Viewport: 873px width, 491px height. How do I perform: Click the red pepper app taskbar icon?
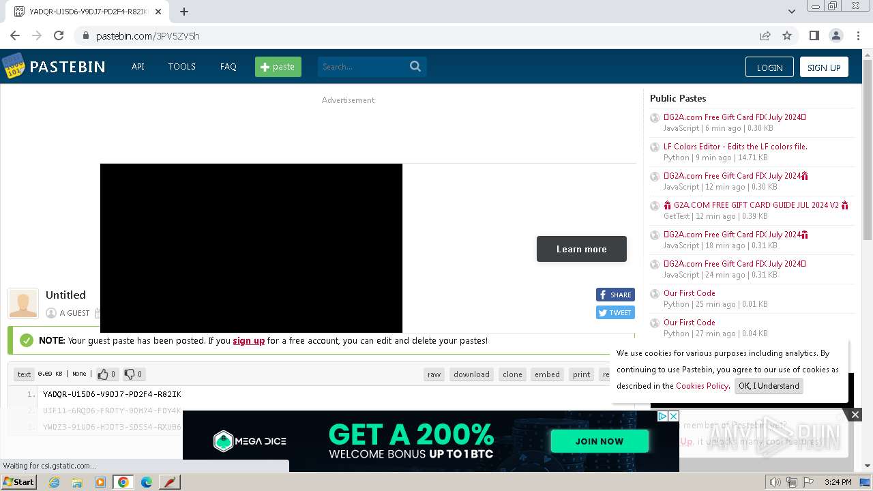click(169, 482)
